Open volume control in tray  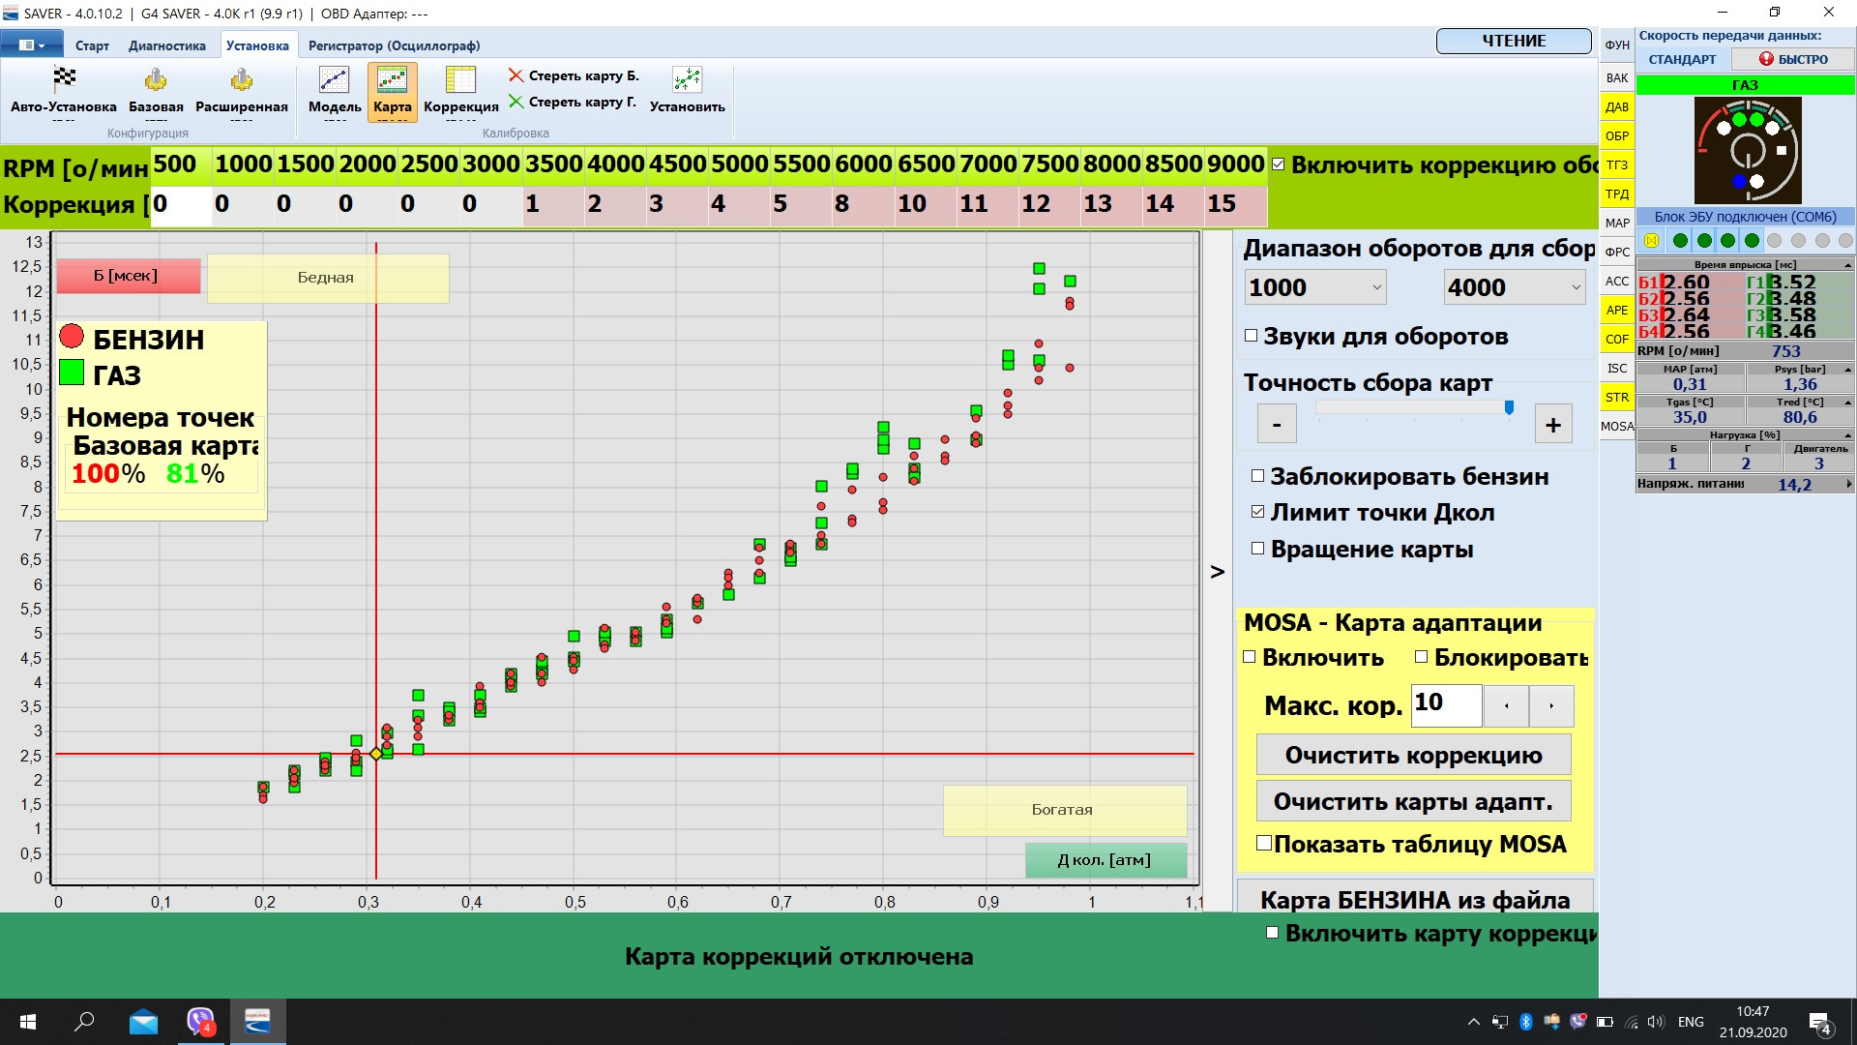[x=1656, y=1022]
